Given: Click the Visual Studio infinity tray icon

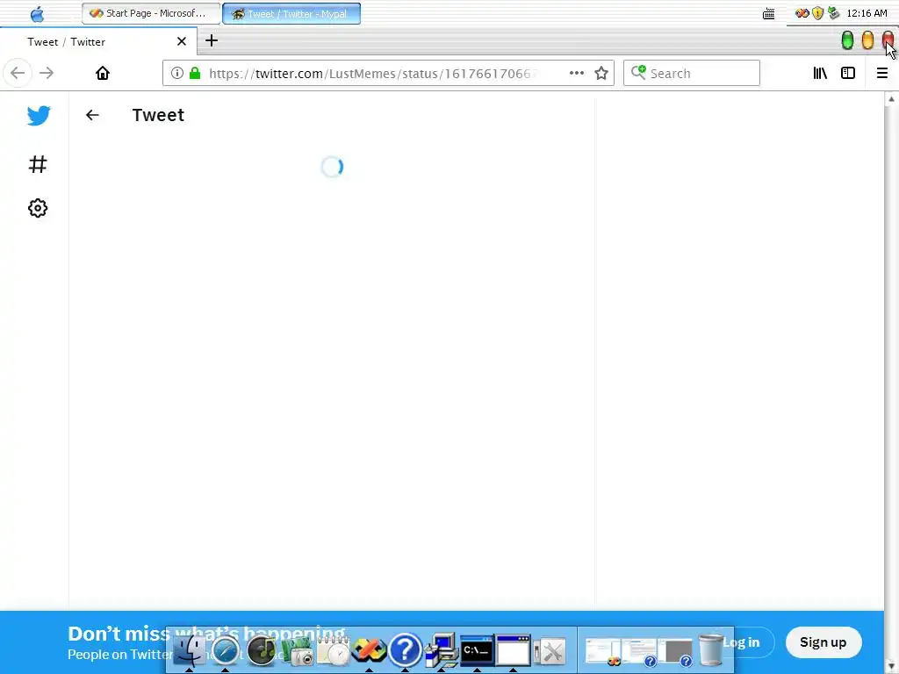Looking at the screenshot, I should pos(802,13).
